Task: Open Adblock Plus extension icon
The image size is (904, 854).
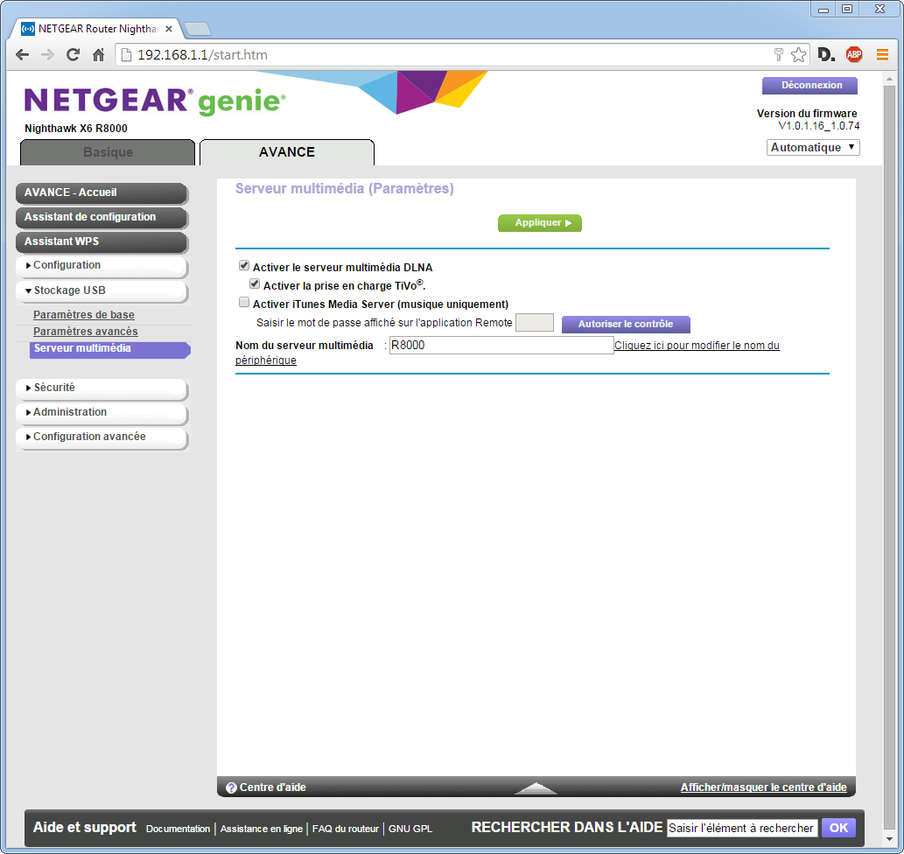Action: tap(854, 55)
